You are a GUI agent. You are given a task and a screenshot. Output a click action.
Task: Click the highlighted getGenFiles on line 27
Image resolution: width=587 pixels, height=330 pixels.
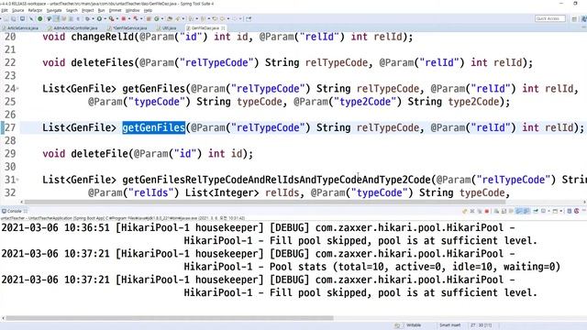[x=154, y=127]
